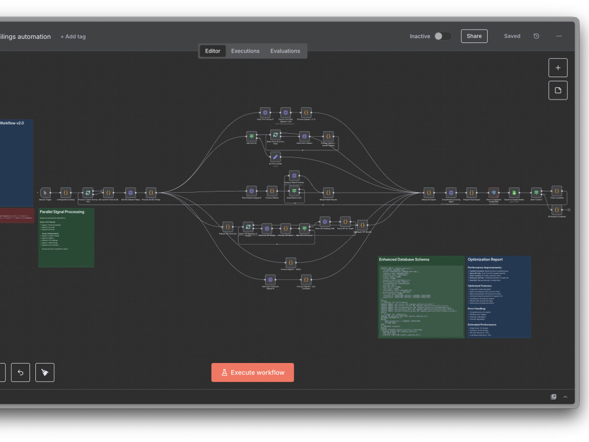Open the Need Patent LLM? IF node
The width and height of the screenshot is (589, 442).
coord(294,191)
